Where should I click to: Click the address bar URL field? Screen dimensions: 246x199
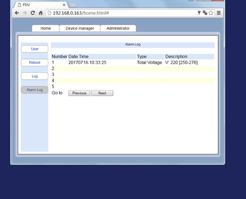click(121, 13)
